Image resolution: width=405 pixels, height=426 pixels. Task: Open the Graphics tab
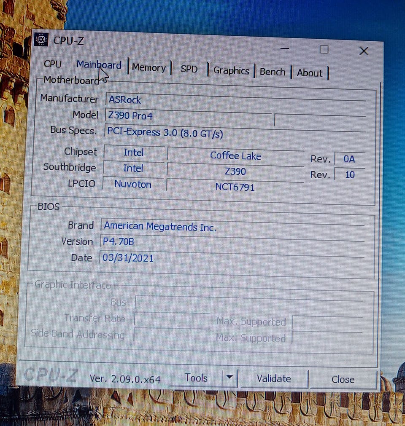[231, 71]
